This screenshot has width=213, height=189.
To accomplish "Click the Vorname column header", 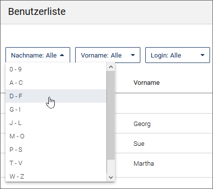I will point(147,83).
